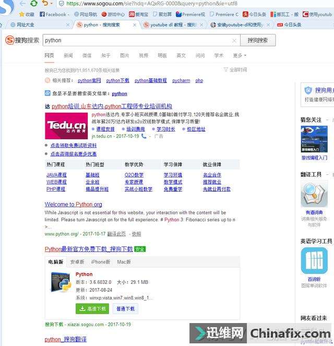The image size is (334, 346).
Task: Click the 搜狗搜索 logo
Action: click(22, 40)
